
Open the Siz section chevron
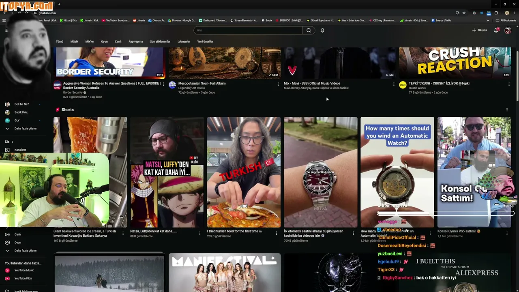pyautogui.click(x=13, y=142)
